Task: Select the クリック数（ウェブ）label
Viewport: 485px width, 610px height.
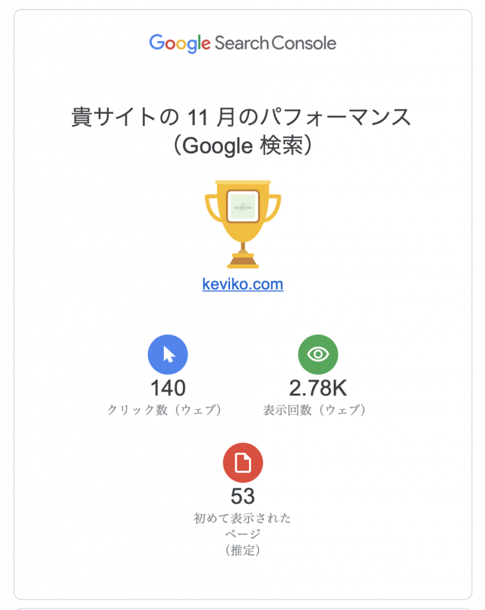Action: pos(164,410)
